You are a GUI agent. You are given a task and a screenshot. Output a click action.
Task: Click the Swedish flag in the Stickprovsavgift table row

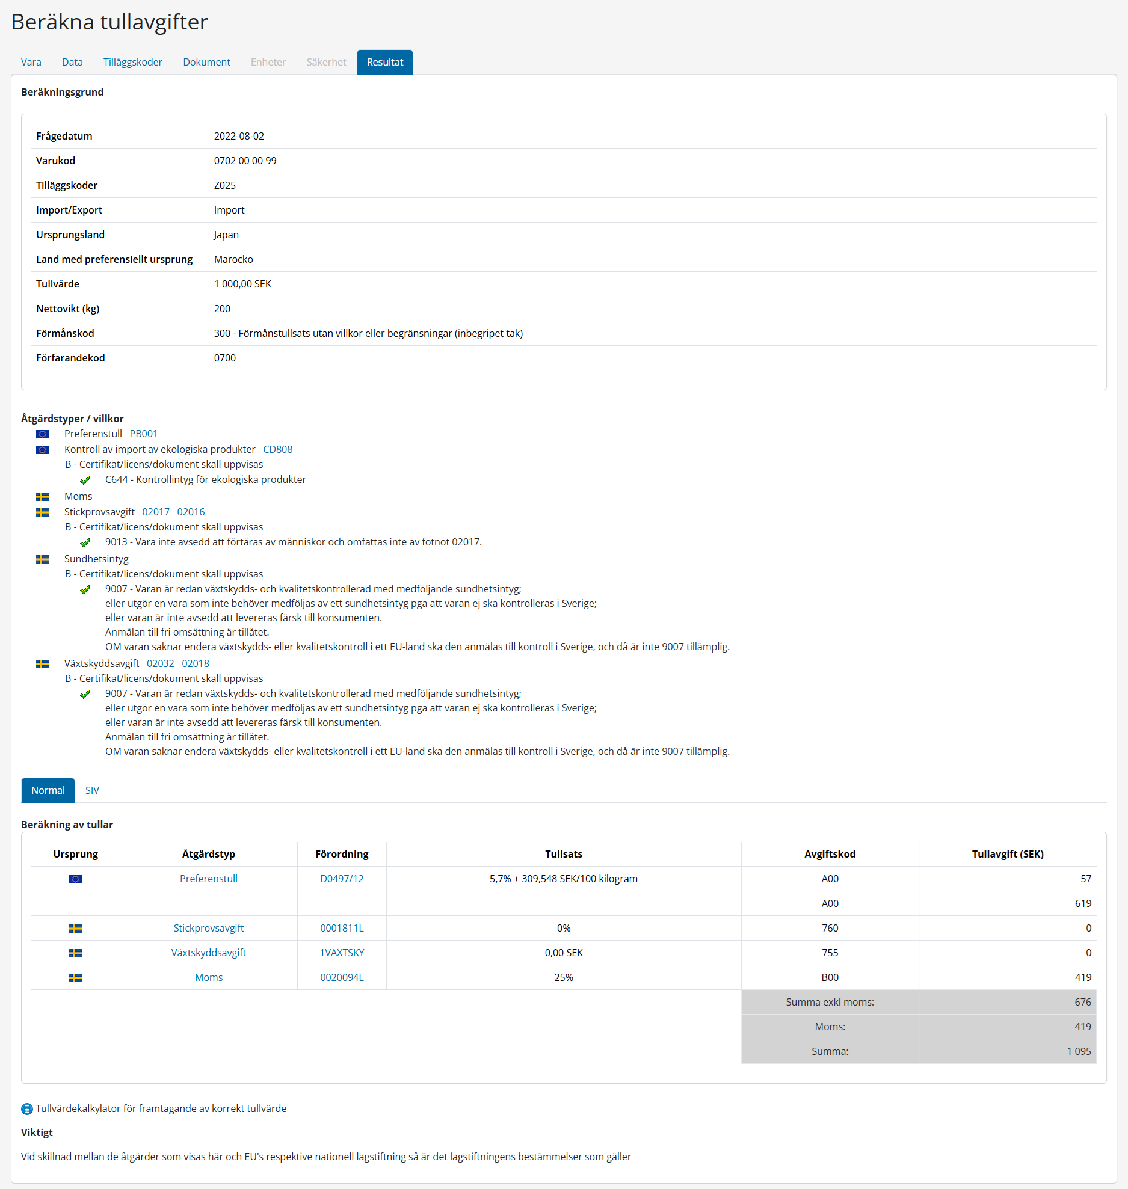(x=75, y=929)
